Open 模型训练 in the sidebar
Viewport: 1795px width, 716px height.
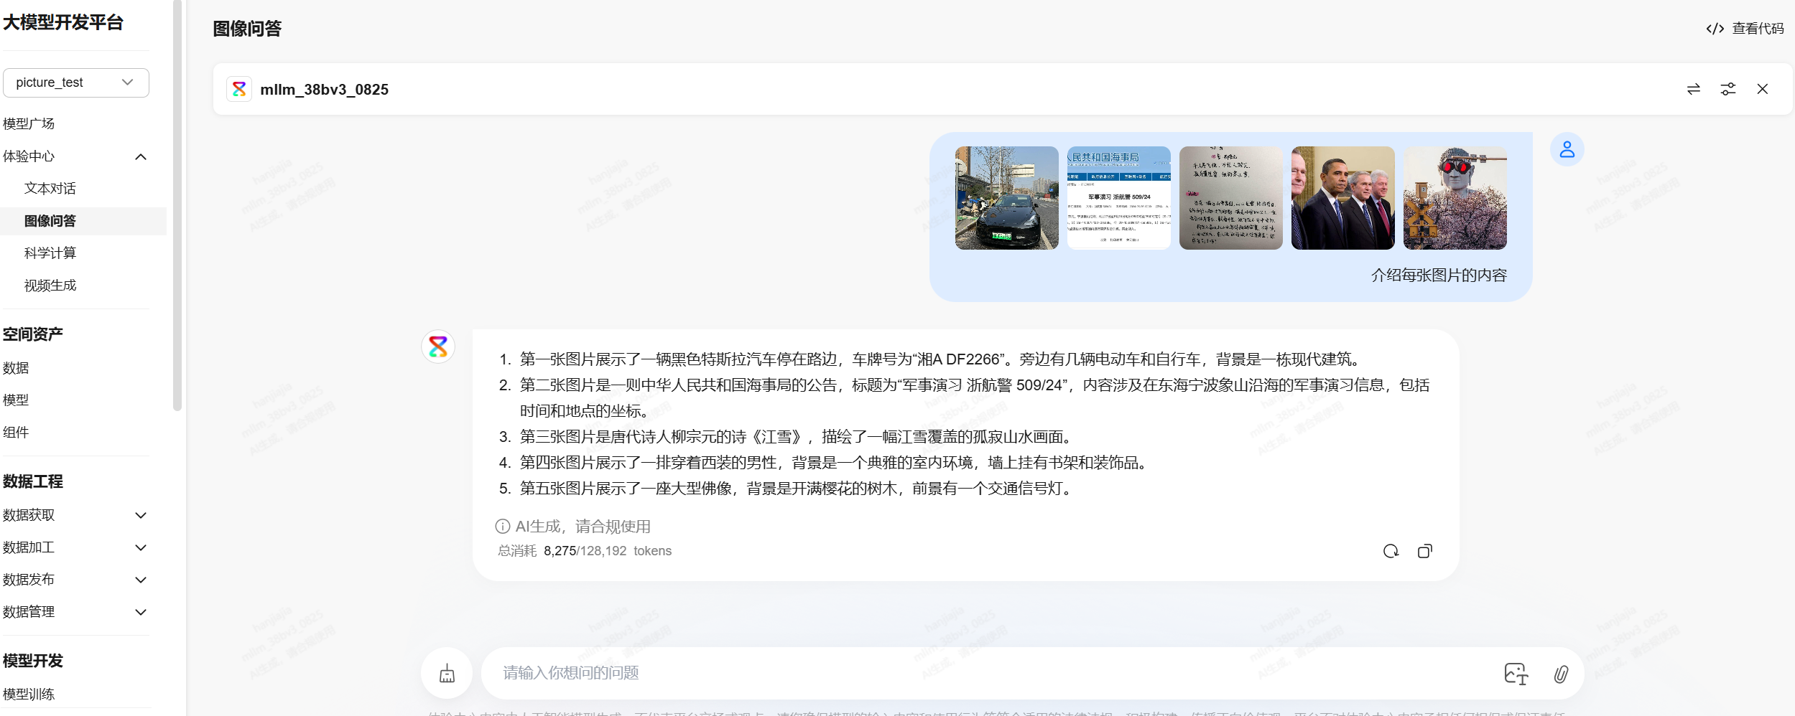(x=29, y=694)
